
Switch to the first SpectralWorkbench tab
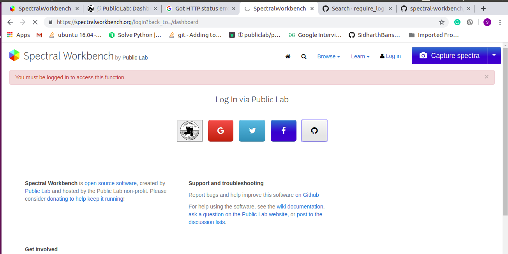click(45, 9)
